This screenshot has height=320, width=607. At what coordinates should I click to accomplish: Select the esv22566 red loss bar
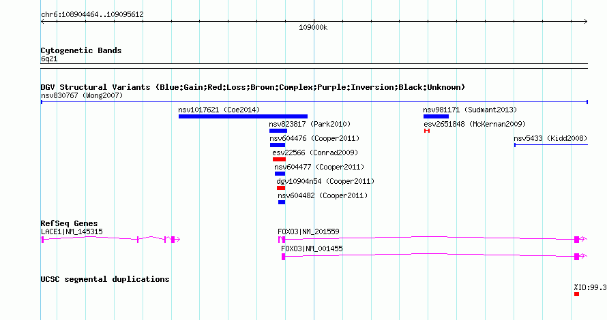(279, 159)
